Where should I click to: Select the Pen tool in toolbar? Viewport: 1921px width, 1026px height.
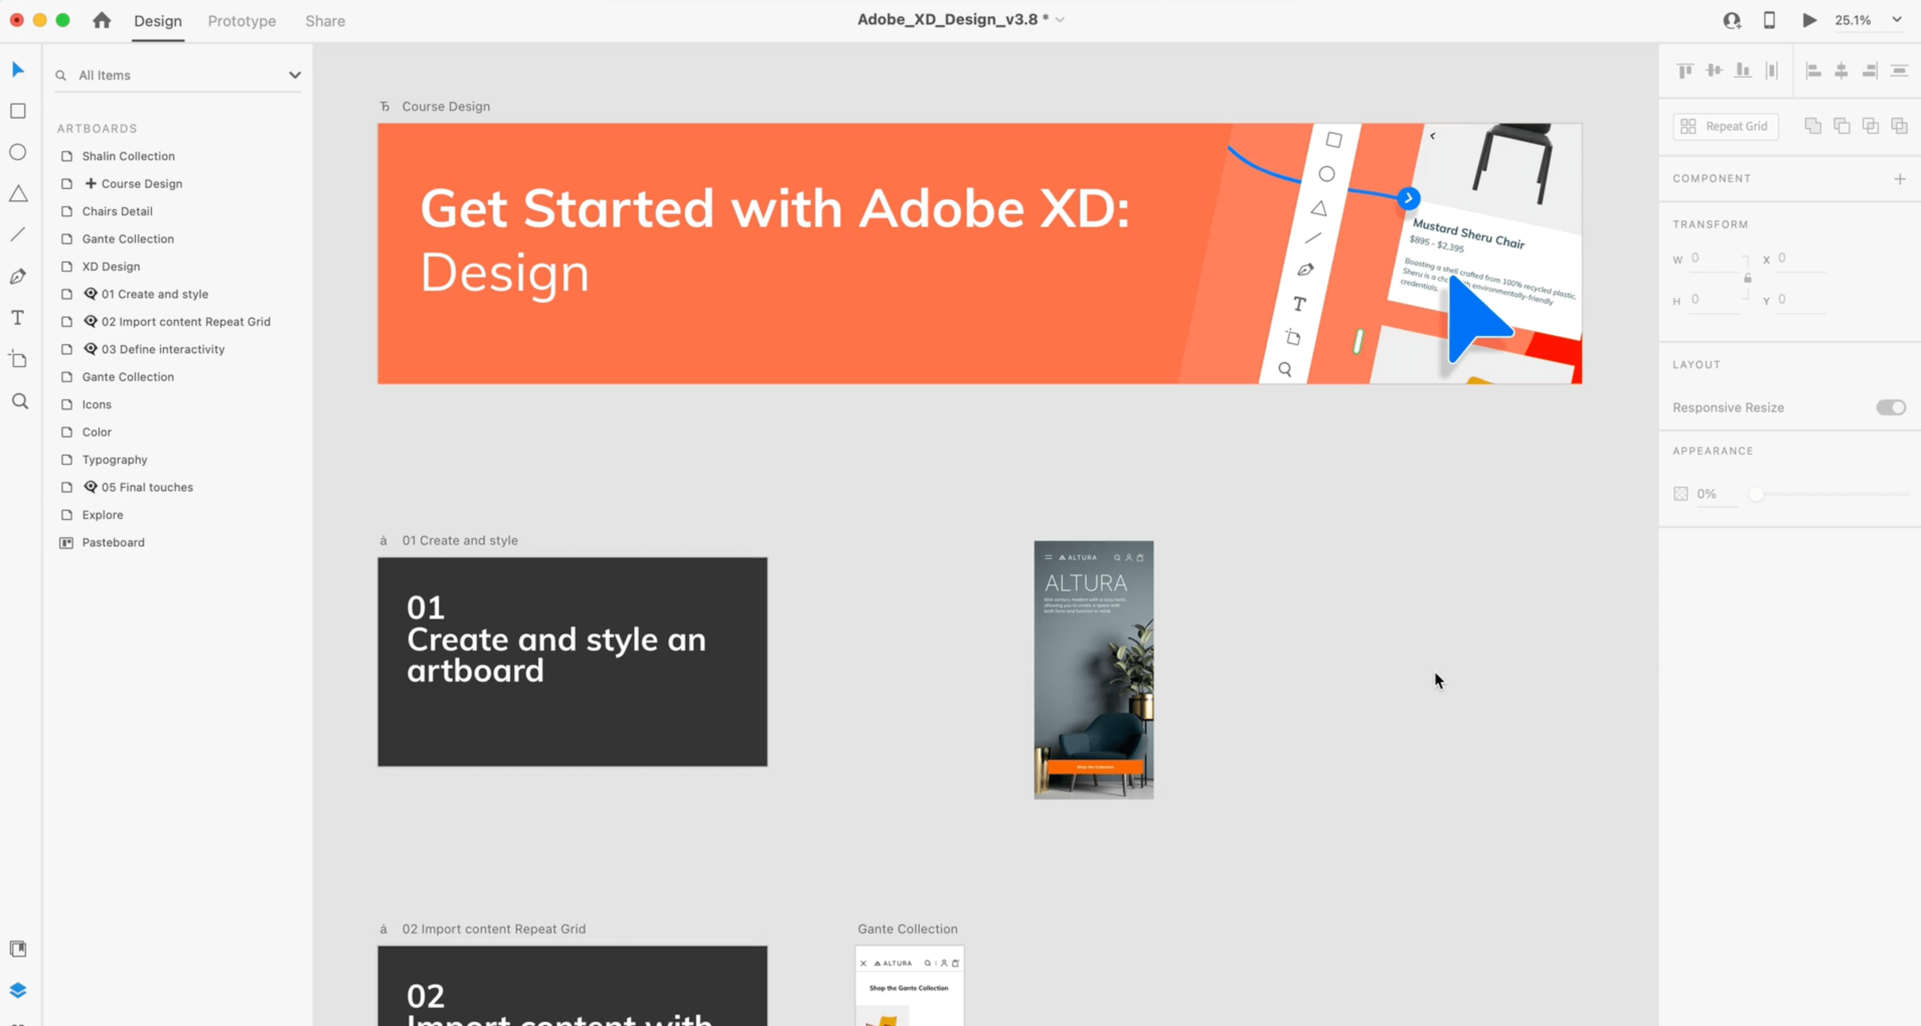click(18, 277)
